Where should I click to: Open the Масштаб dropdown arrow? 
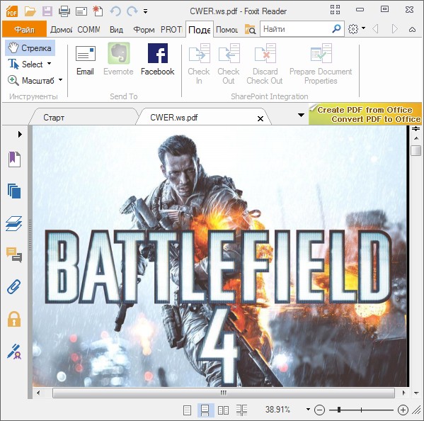[x=61, y=80]
